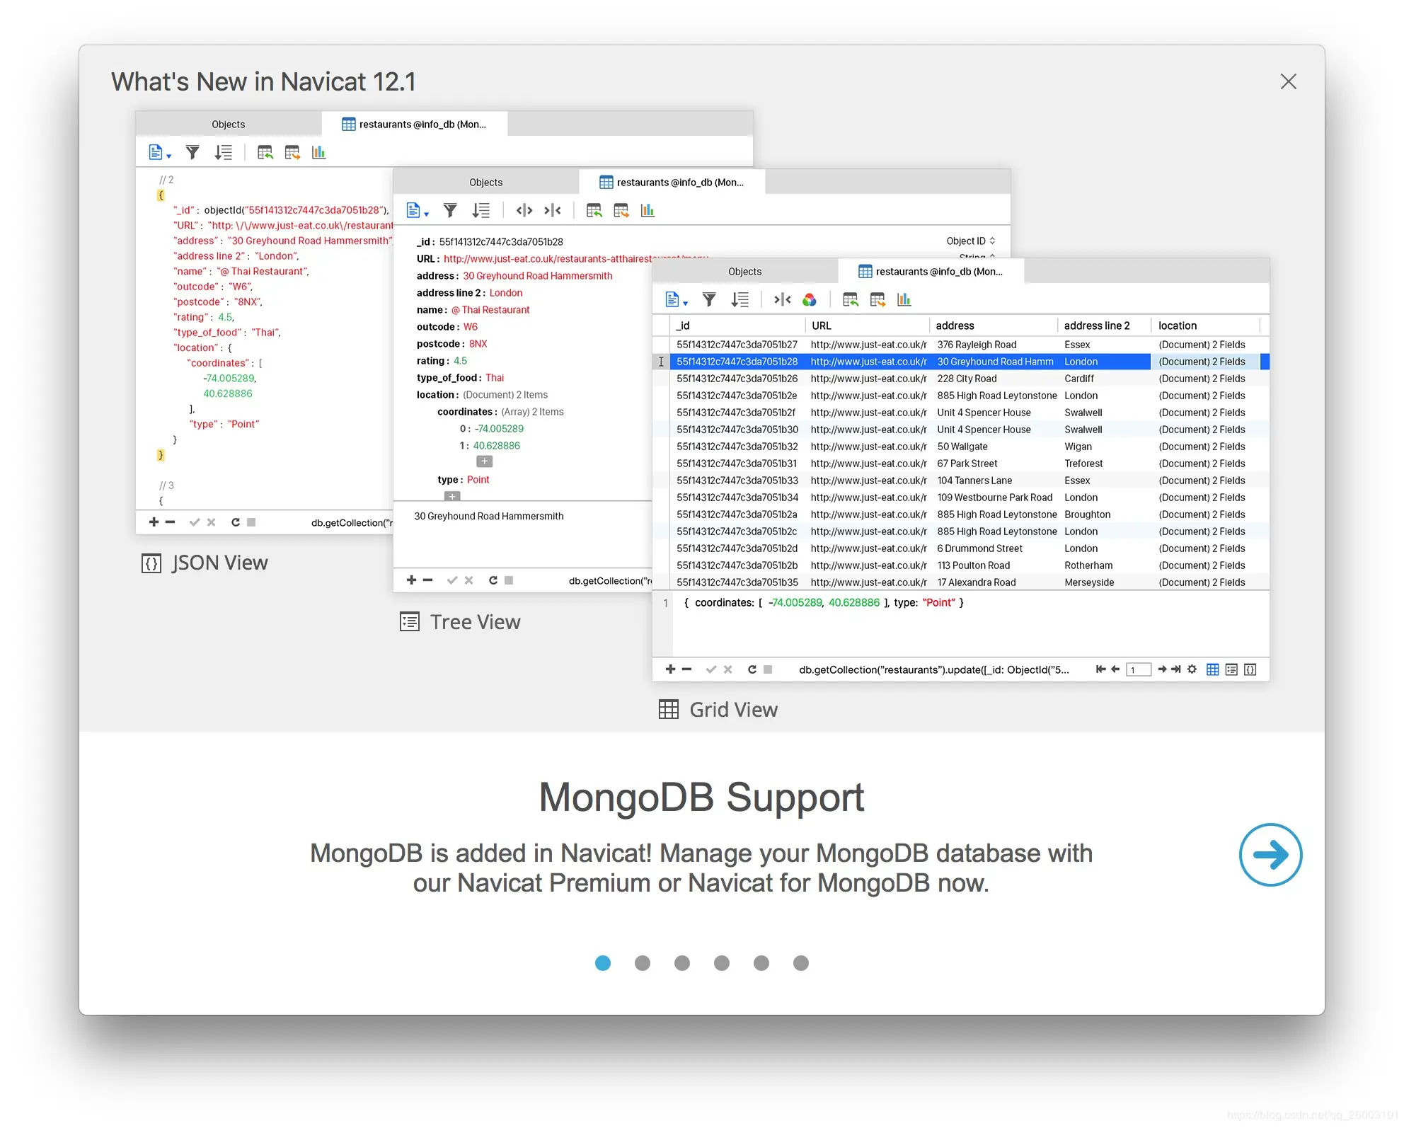Click the chart icon in Grid View toolbar
Image resolution: width=1404 pixels, height=1128 pixels.
pos(904,300)
